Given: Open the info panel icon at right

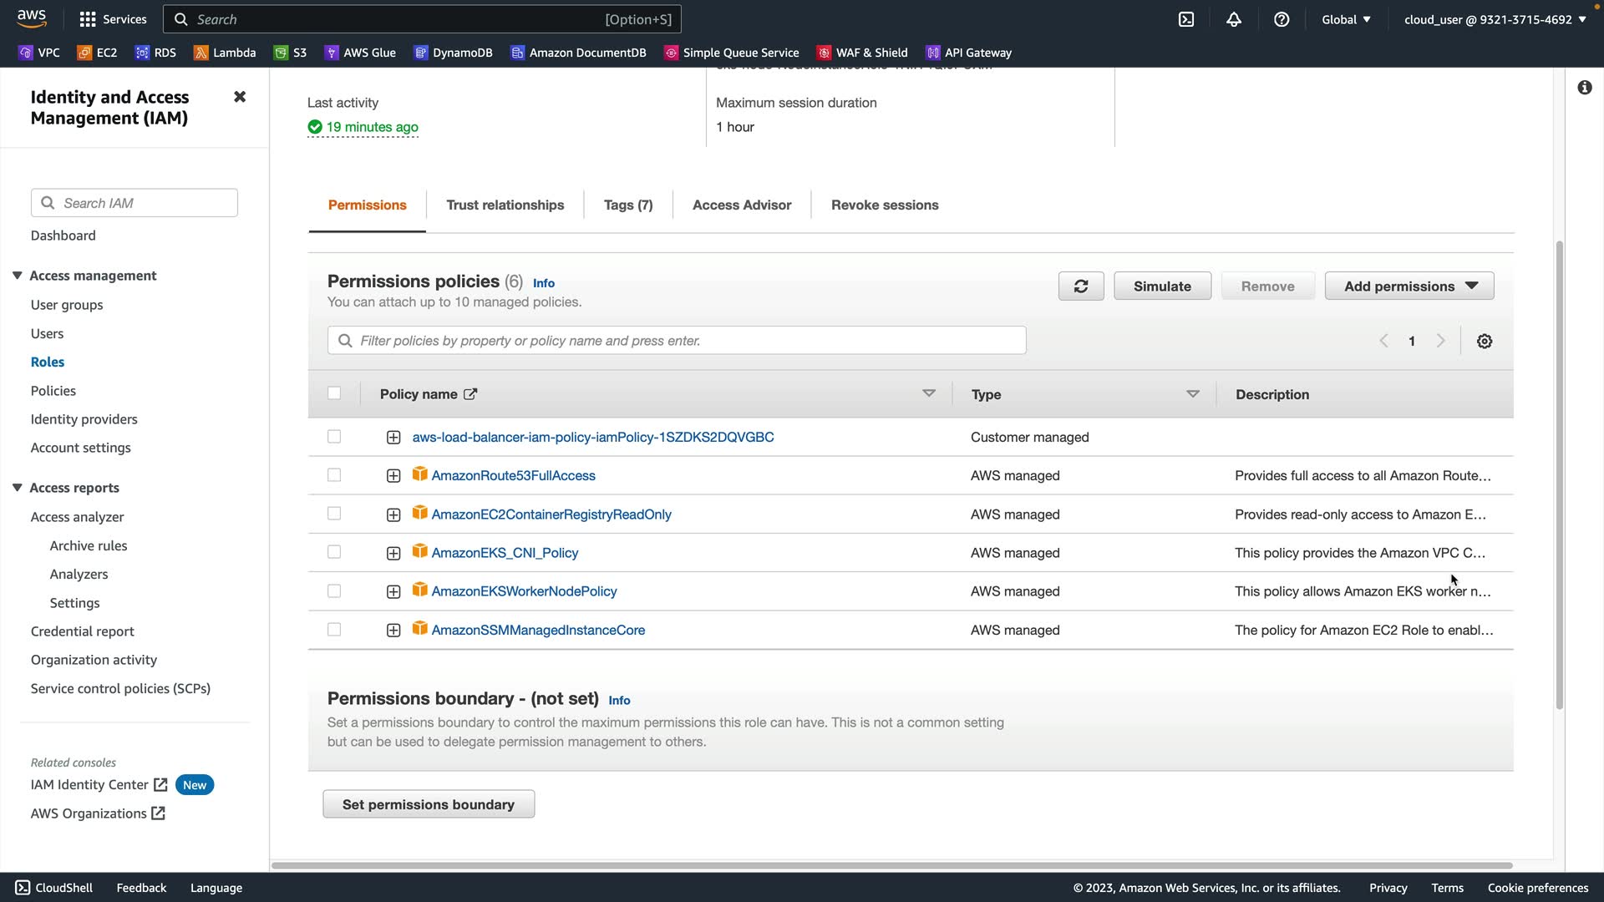Looking at the screenshot, I should pyautogui.click(x=1585, y=88).
